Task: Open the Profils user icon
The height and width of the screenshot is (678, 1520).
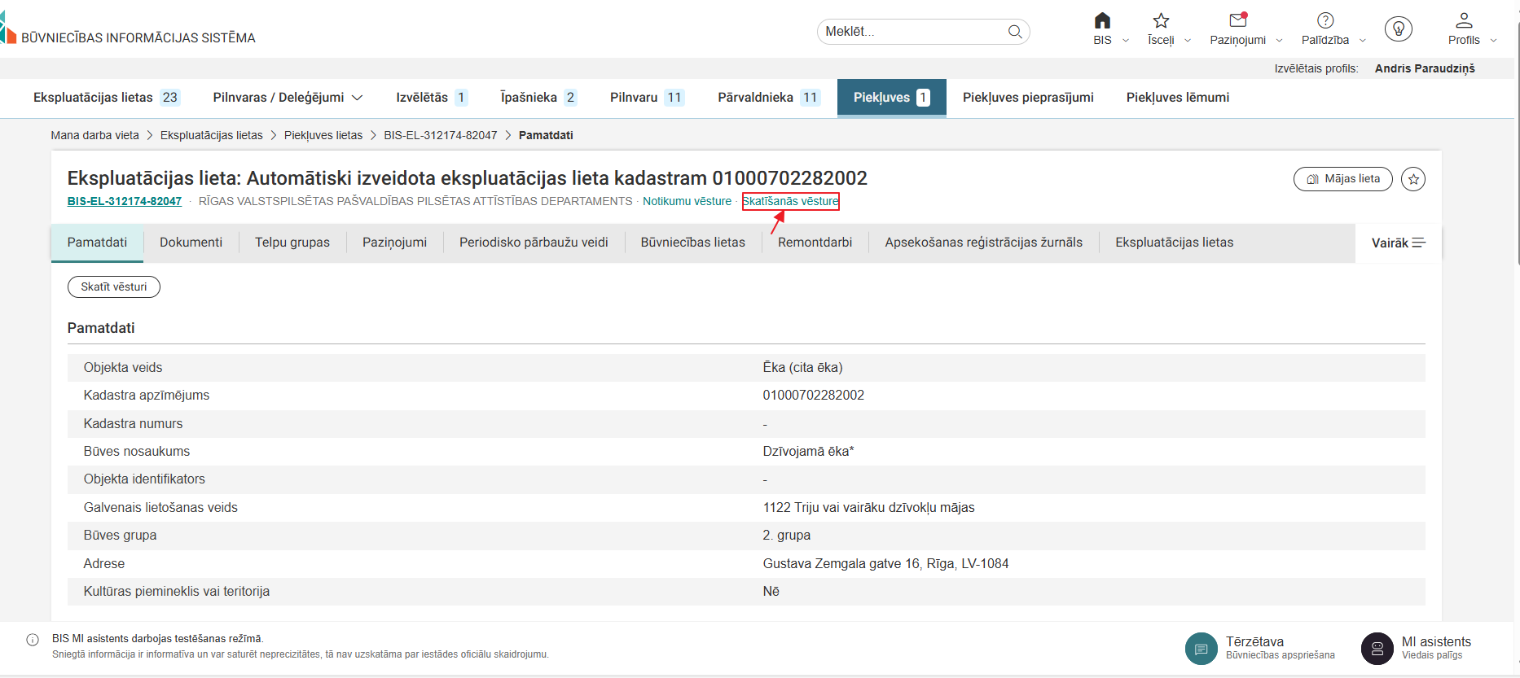Action: coord(1464,20)
